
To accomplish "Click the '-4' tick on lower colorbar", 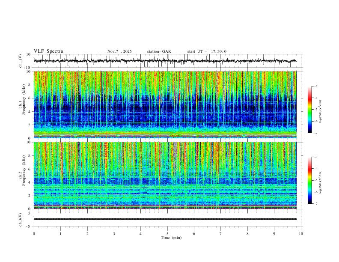I will click(316, 169).
